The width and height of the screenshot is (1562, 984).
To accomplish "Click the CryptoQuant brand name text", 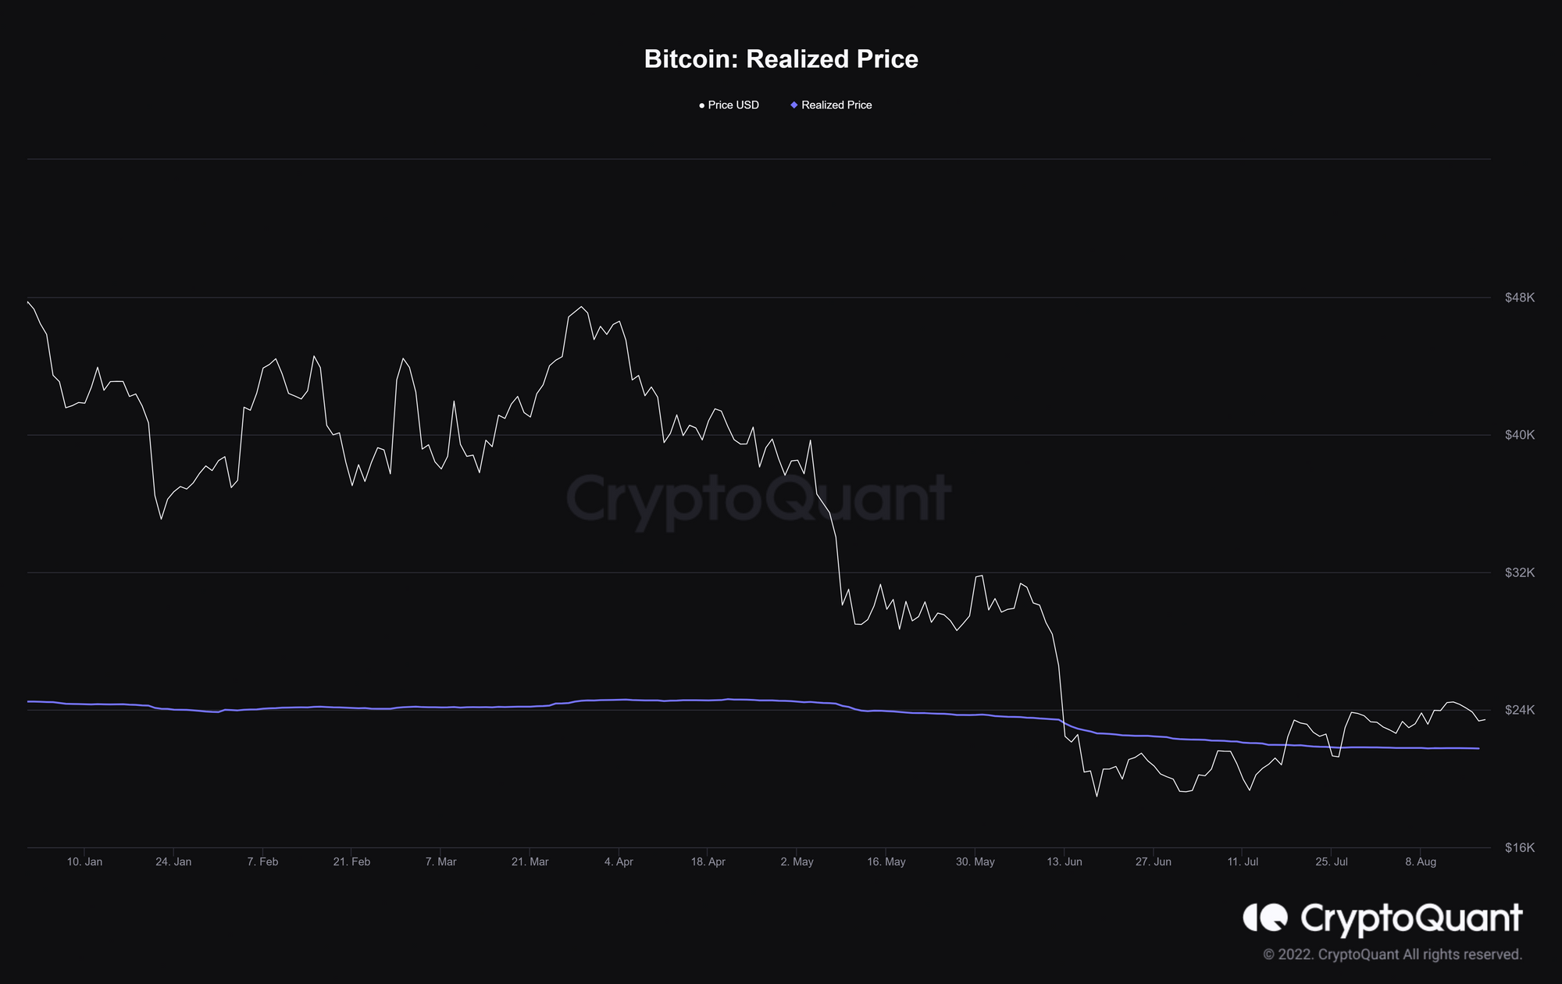I will pyautogui.click(x=1411, y=918).
